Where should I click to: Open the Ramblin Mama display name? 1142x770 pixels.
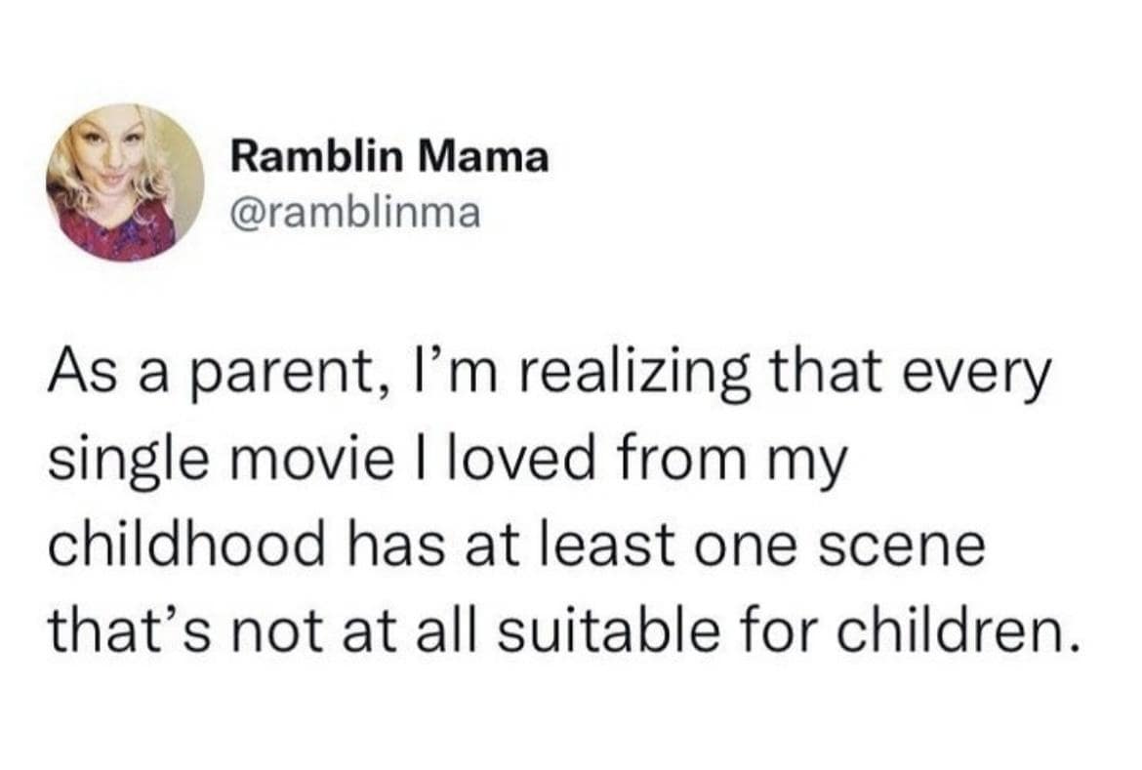pos(389,157)
